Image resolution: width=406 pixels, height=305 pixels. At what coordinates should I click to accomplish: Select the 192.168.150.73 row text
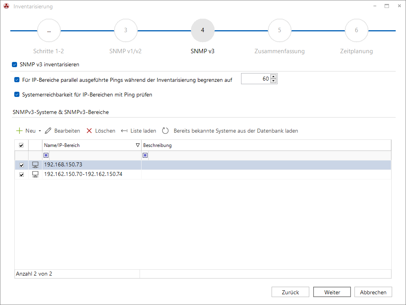(63, 165)
